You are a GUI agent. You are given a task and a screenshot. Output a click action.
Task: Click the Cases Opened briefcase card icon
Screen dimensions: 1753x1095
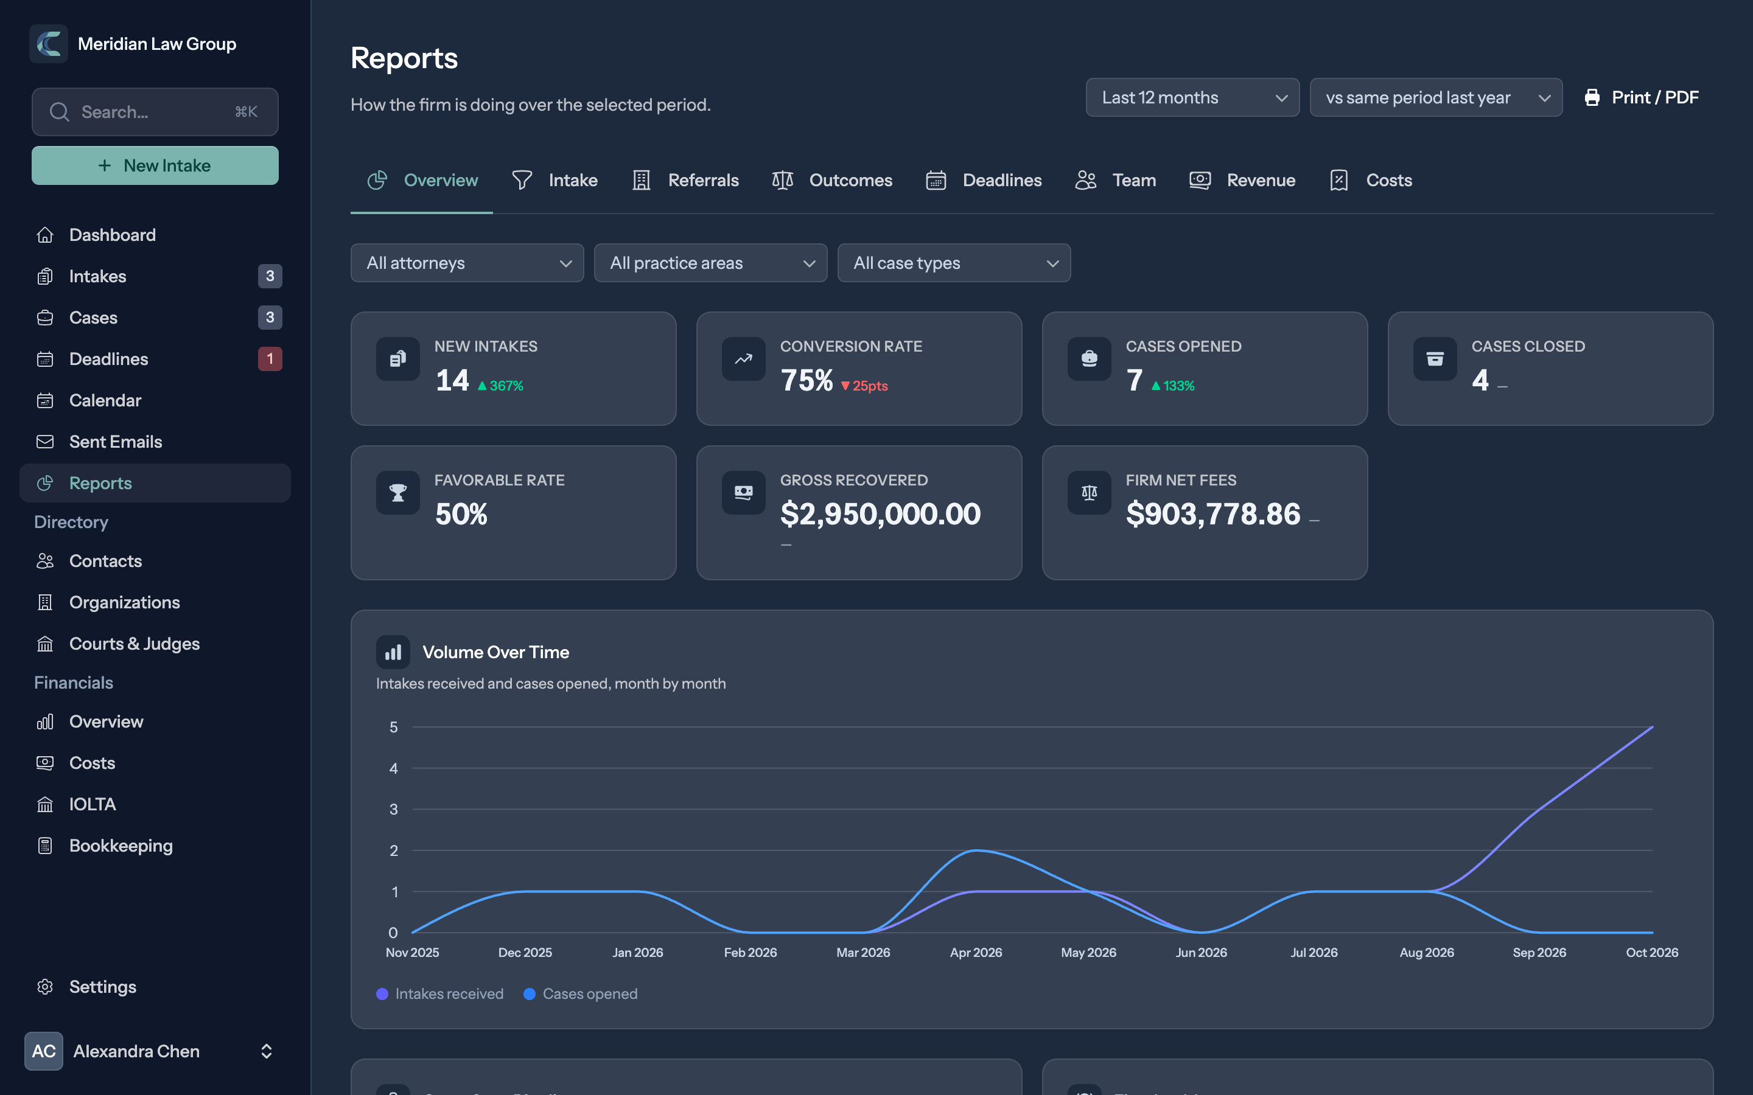[1089, 358]
